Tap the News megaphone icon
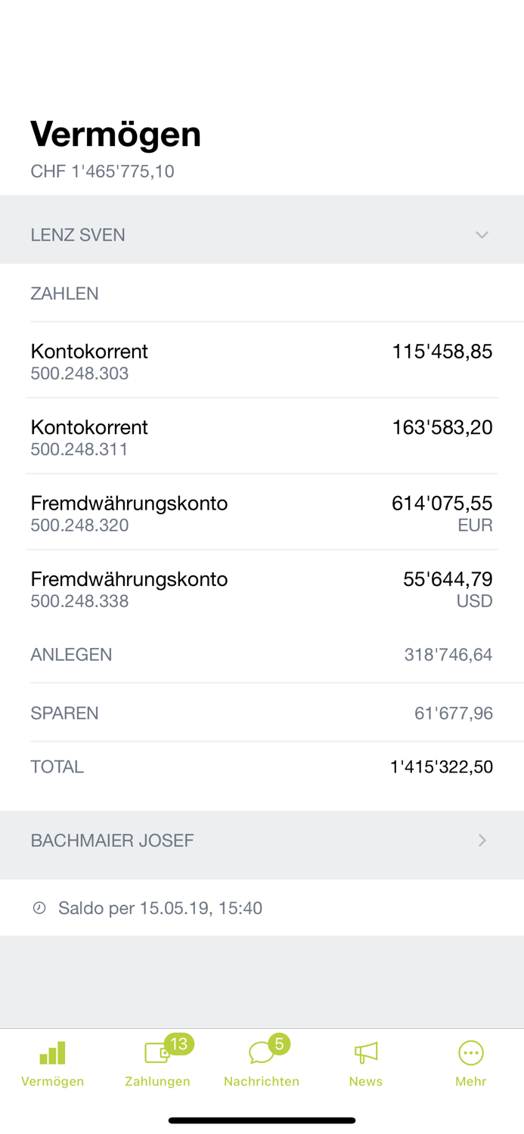Viewport: 524px width, 1134px height. [x=365, y=1051]
